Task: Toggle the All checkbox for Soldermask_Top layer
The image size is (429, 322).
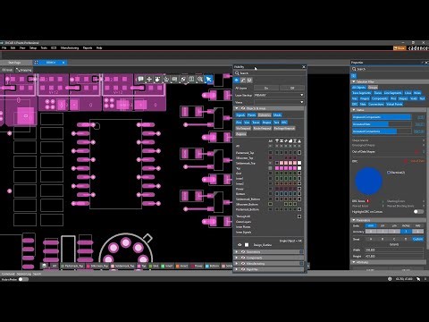Action: (270, 163)
